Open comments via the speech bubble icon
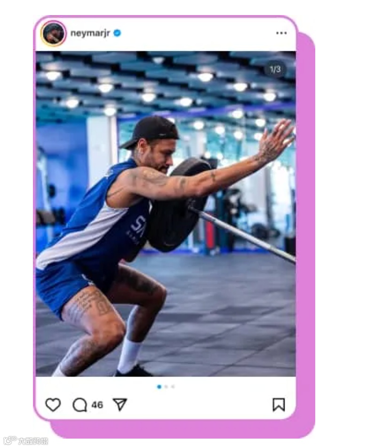Viewport: 367px width, 448px height. tap(80, 405)
